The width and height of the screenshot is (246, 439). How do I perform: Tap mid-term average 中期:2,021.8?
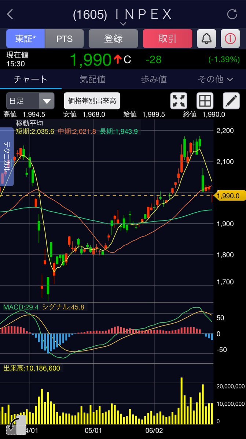[x=77, y=131]
